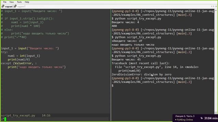
Task: Click the tag icon next to 31:04 min
Action: coord(201,118)
